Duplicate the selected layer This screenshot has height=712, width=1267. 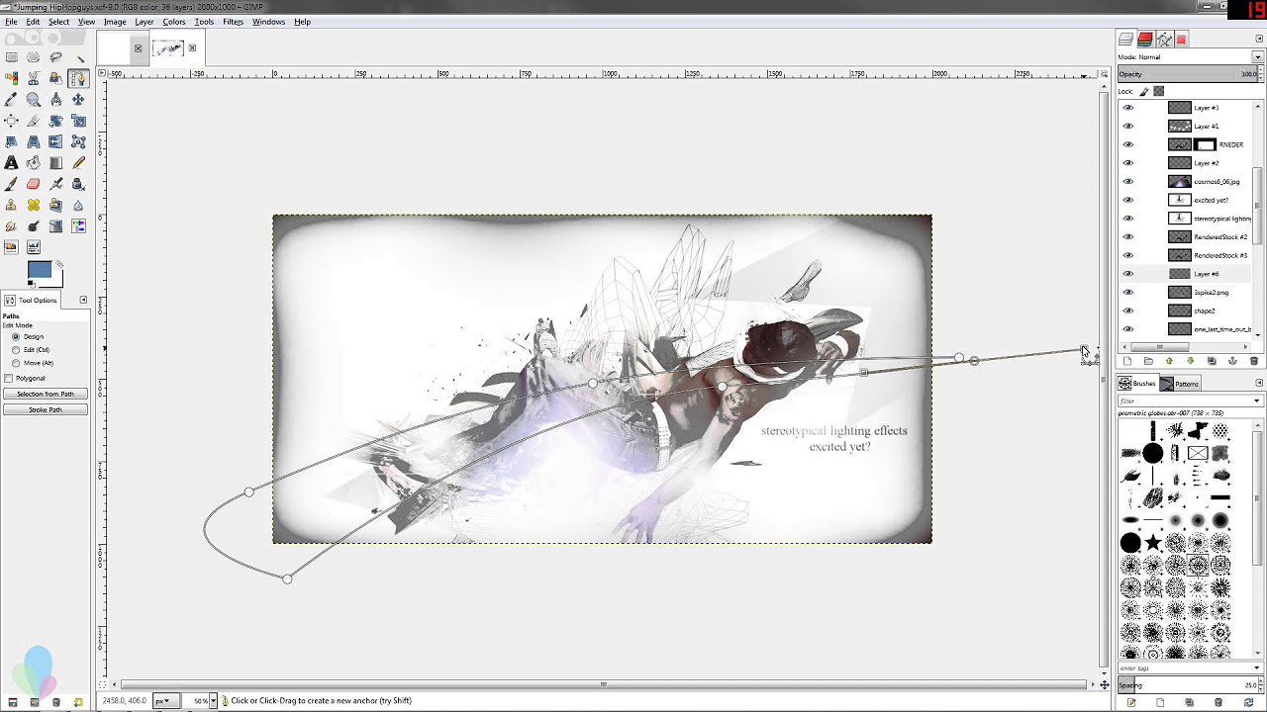coord(1212,361)
